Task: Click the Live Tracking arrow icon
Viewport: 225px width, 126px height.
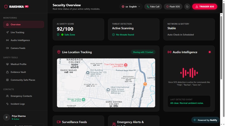Action: click(x=7, y=32)
